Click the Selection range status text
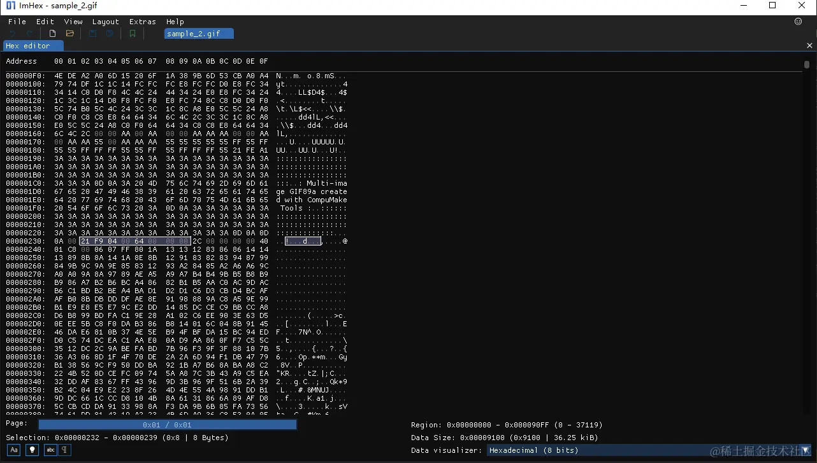 117,438
